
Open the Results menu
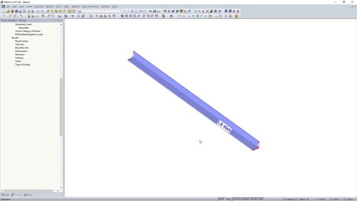coord(50,7)
